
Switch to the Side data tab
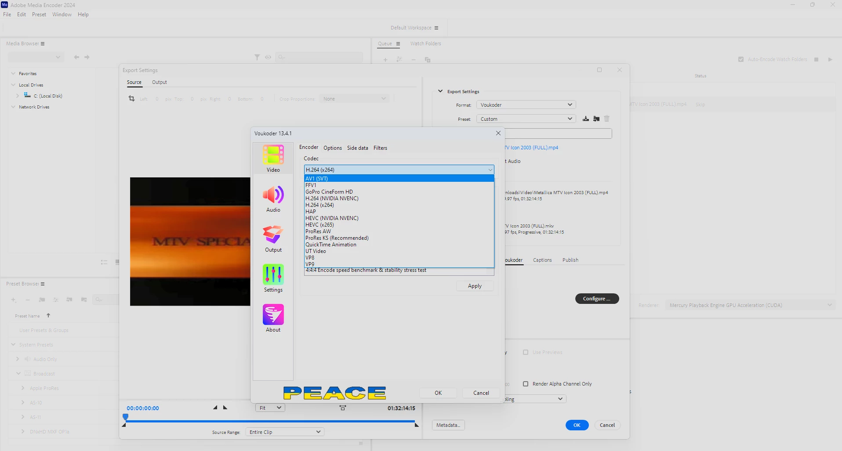point(358,148)
